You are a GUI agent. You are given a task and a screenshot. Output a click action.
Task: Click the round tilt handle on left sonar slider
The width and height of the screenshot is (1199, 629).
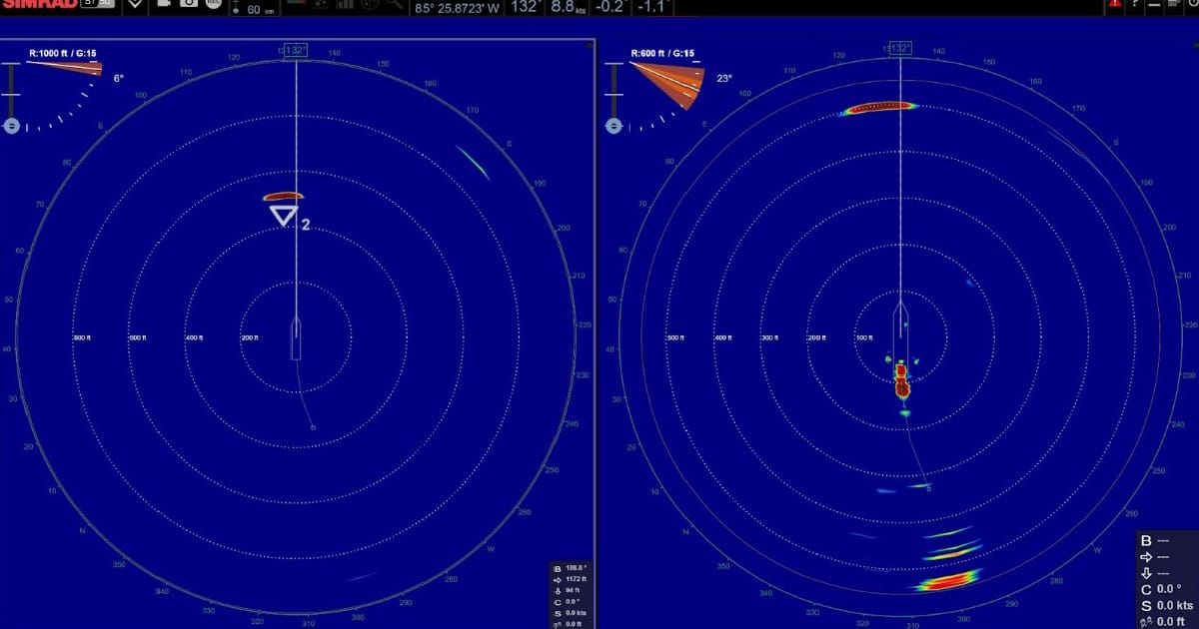(12, 127)
